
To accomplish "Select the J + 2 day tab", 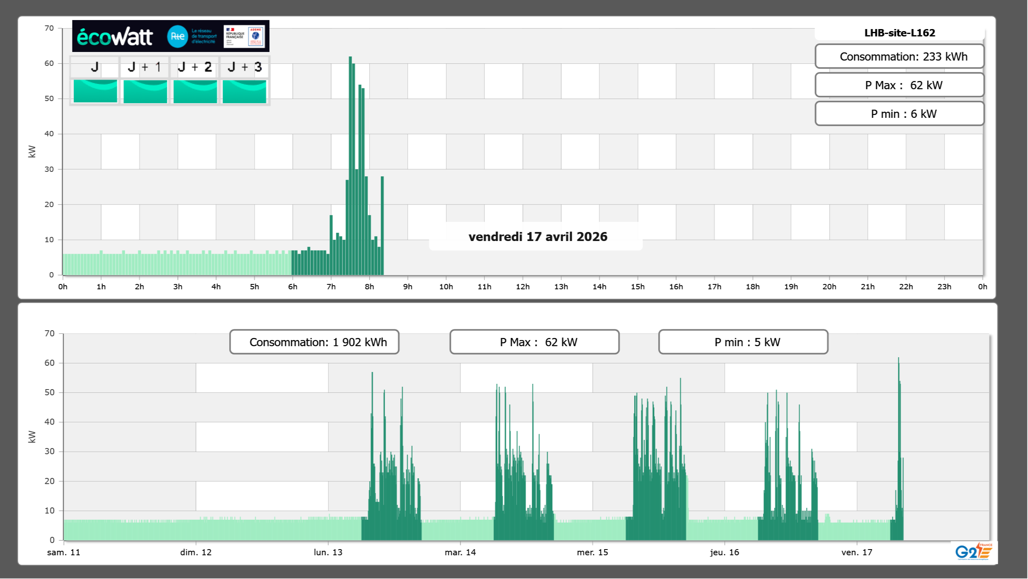I will click(195, 67).
